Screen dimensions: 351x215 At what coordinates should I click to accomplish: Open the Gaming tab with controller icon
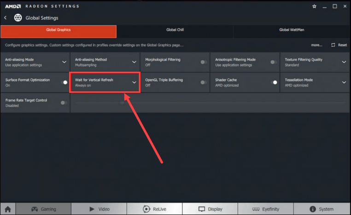tap(43, 209)
